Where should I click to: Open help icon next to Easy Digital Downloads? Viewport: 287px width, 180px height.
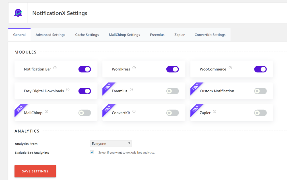[68, 90]
